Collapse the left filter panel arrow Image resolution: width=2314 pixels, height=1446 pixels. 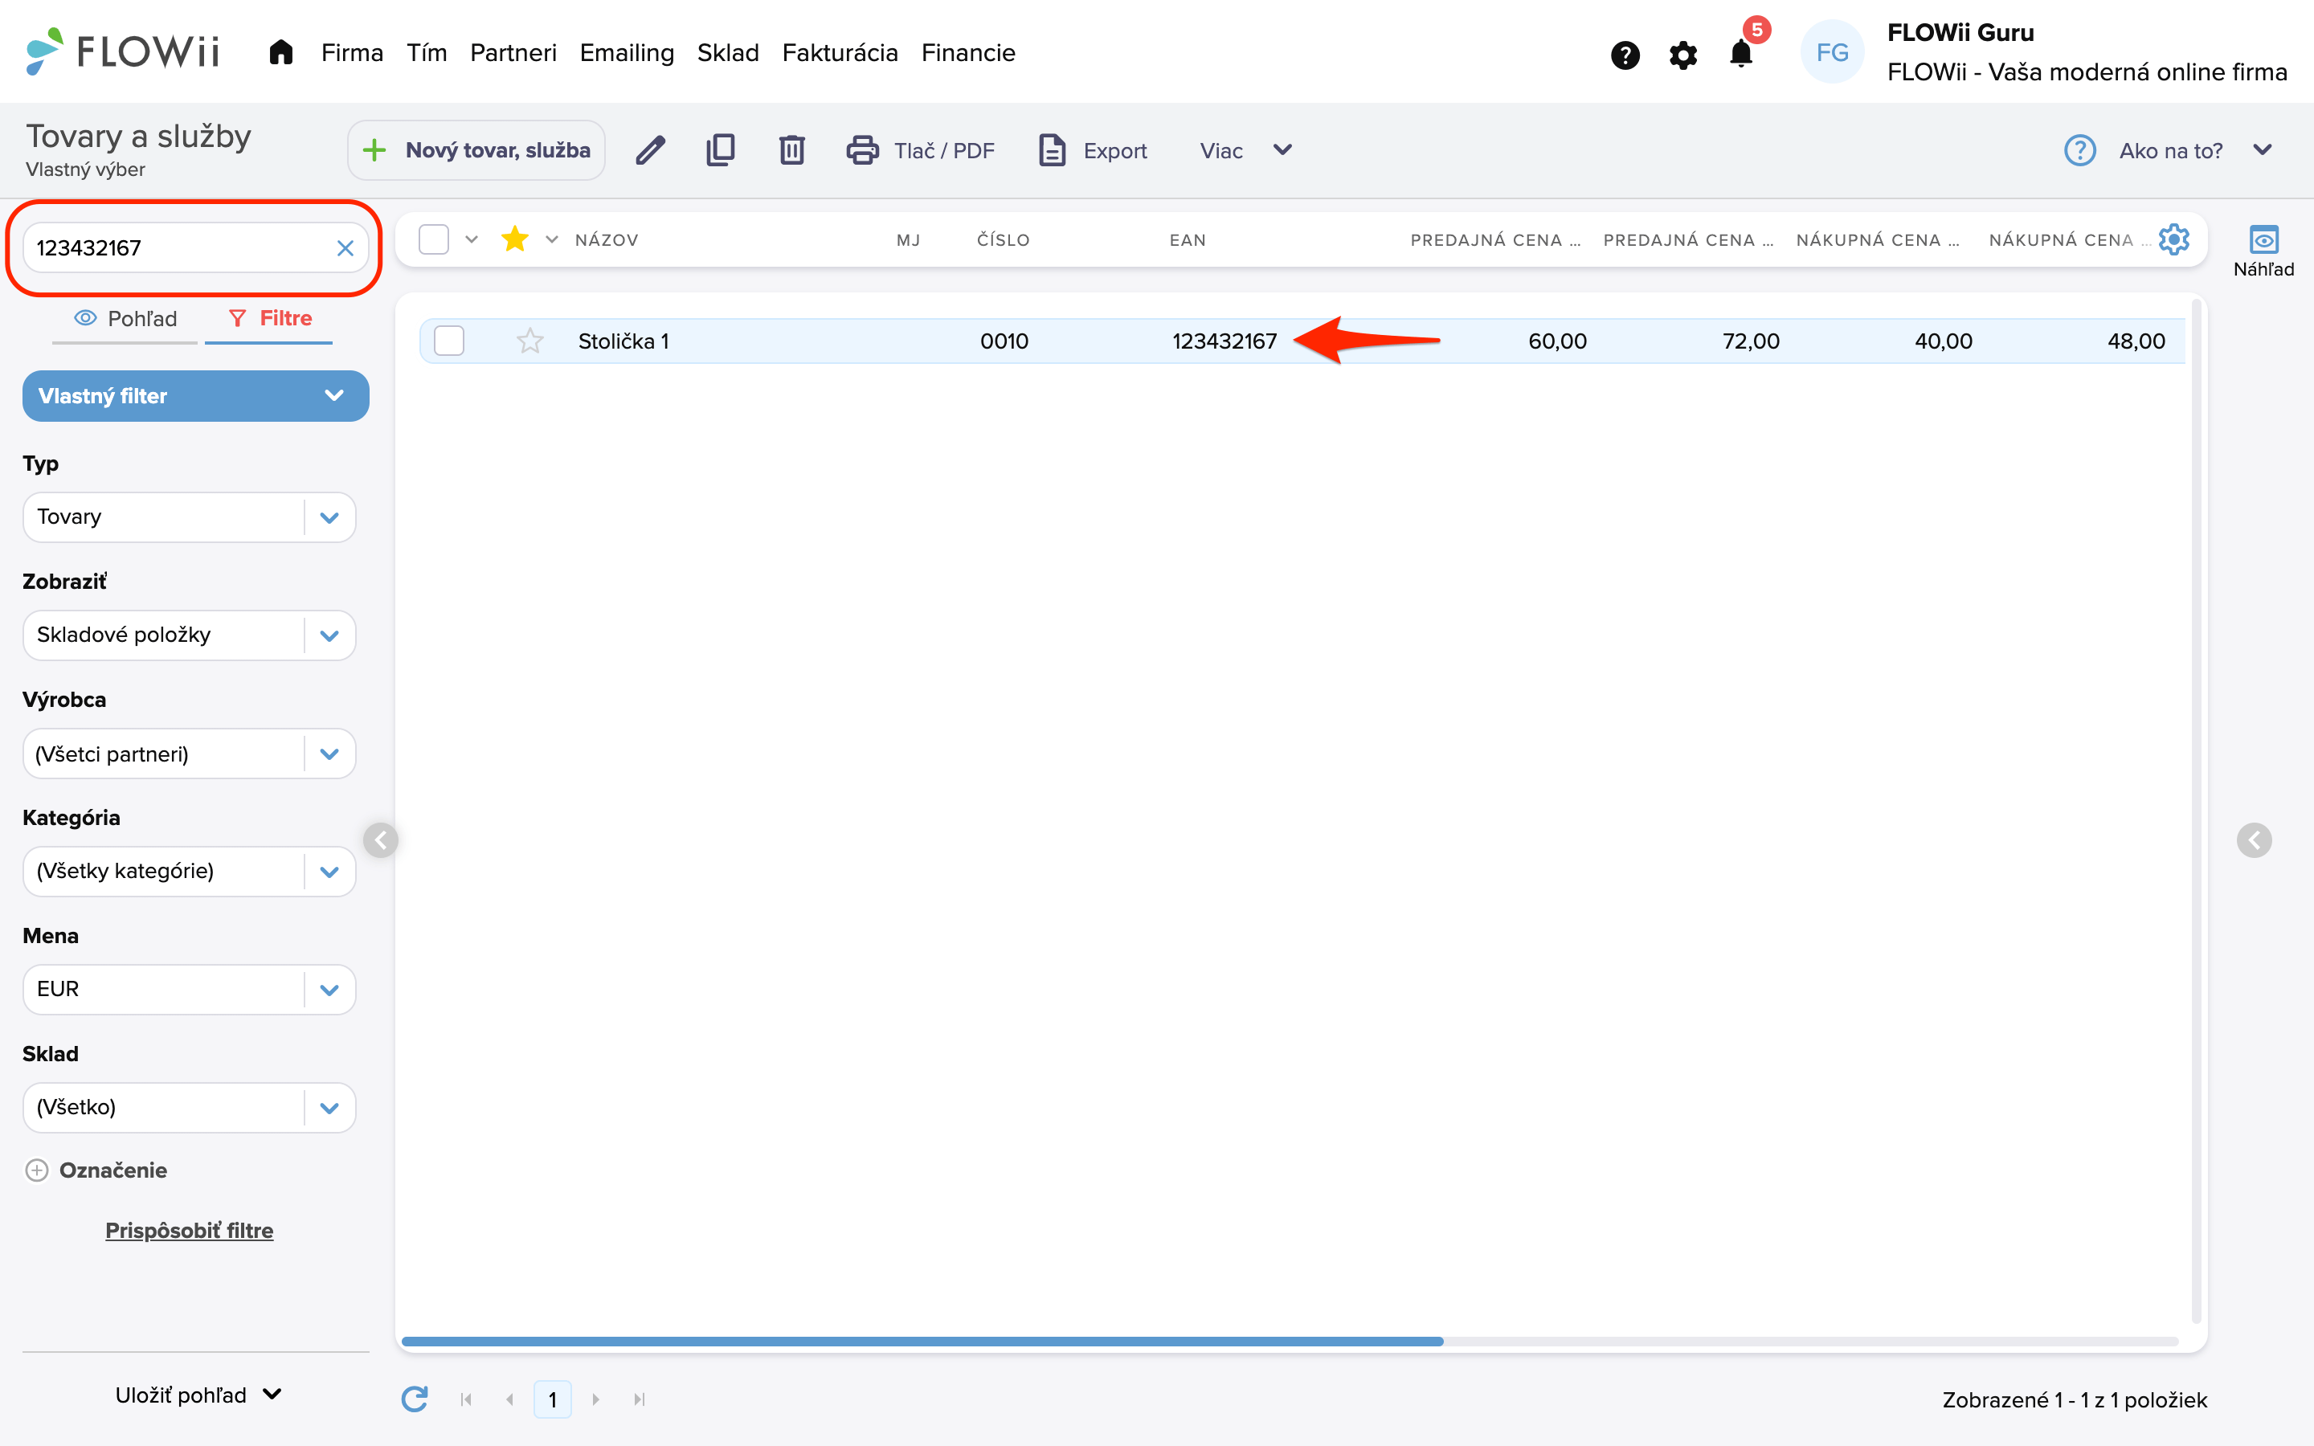click(381, 839)
